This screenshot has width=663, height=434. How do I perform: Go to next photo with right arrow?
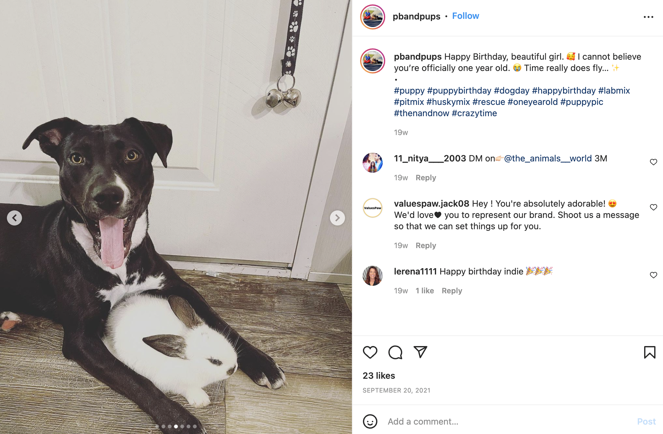[x=337, y=218]
